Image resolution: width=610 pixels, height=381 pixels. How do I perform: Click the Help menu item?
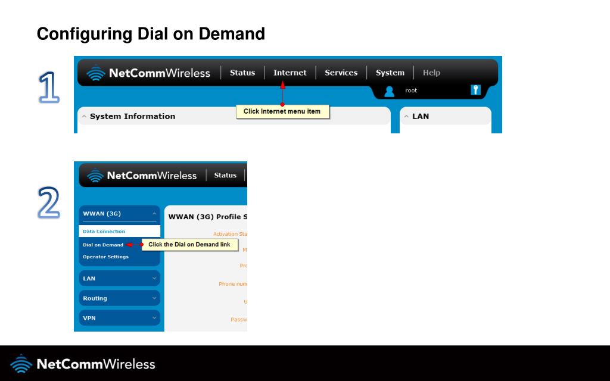[x=431, y=73]
